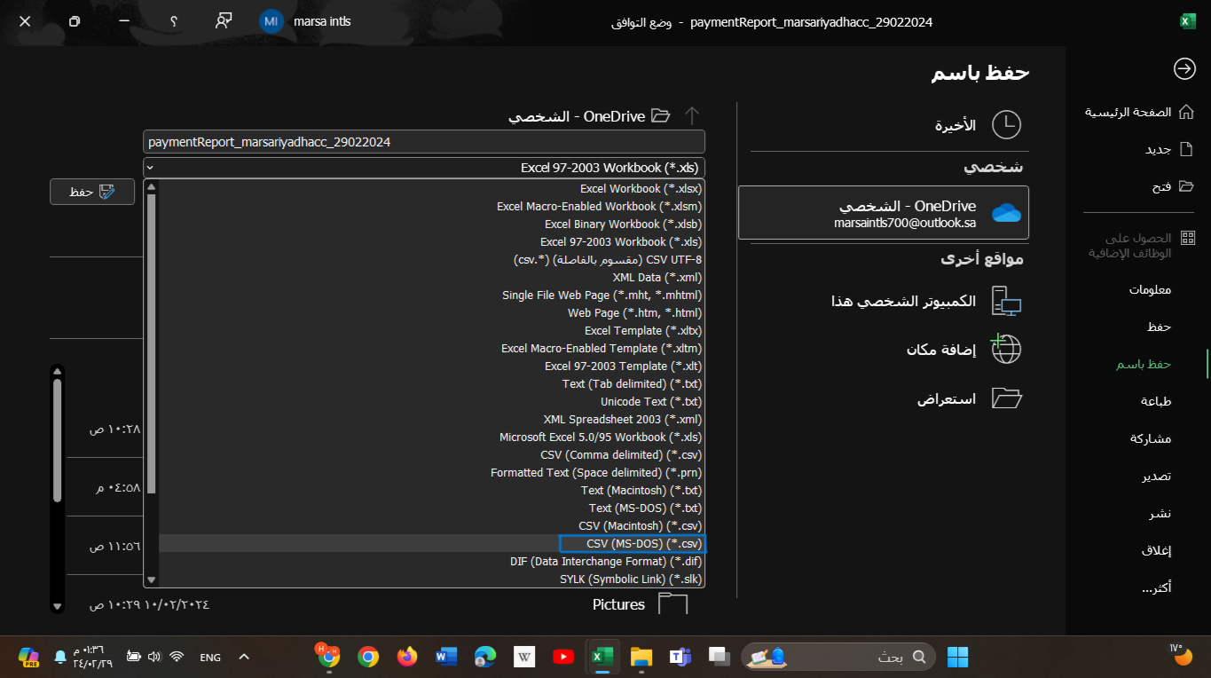This screenshot has height=678, width=1211.
Task: Select the OneDrive Personal account location
Action: [884, 213]
